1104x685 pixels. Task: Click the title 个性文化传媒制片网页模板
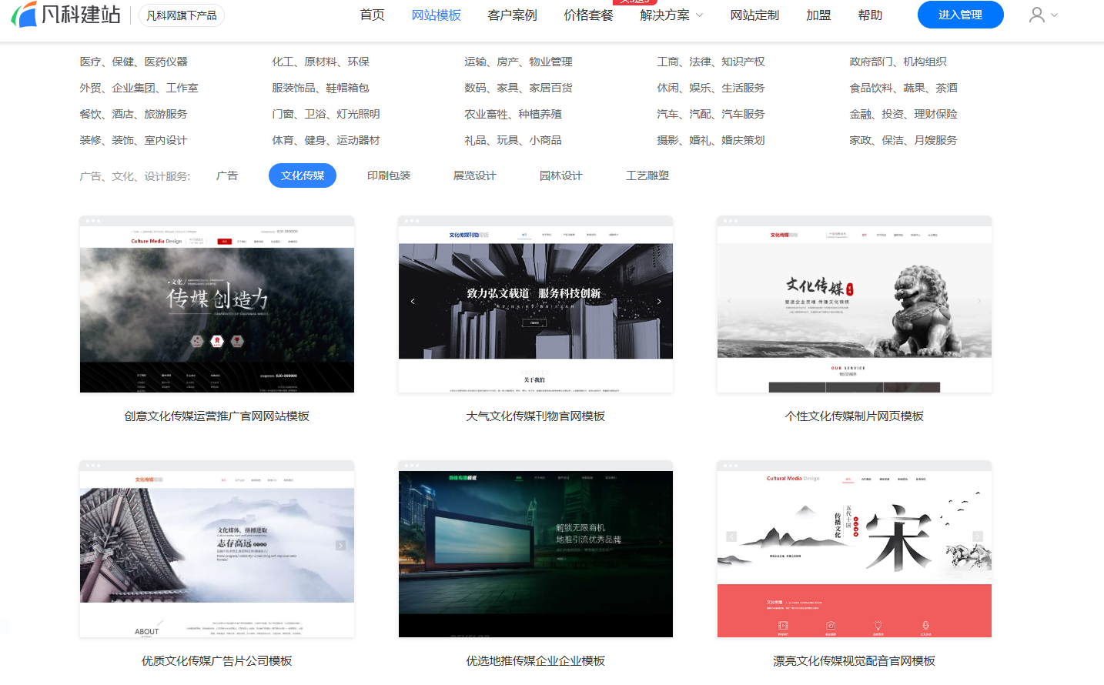click(x=855, y=416)
